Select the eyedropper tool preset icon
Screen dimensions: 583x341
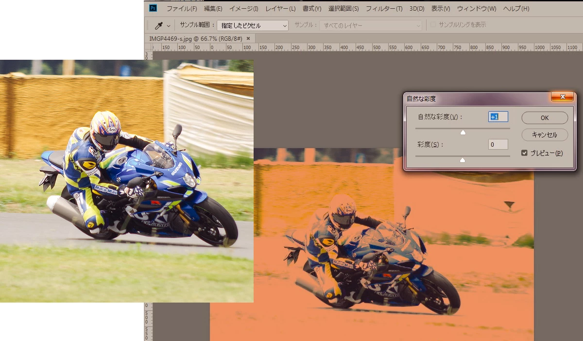click(x=159, y=25)
